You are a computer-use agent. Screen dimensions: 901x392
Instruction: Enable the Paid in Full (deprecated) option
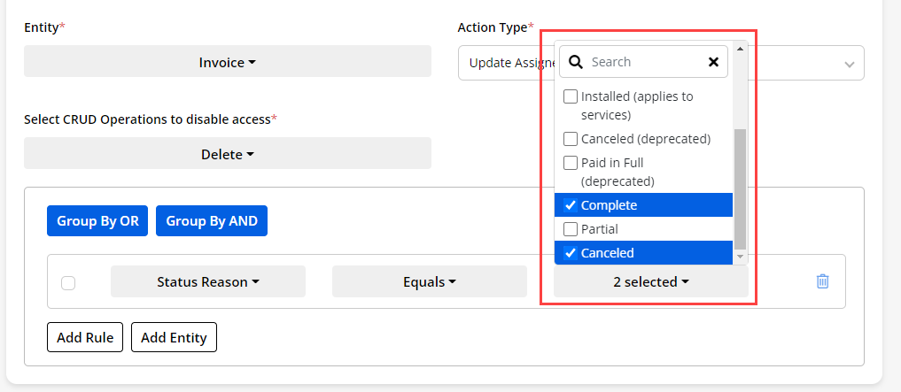click(571, 163)
